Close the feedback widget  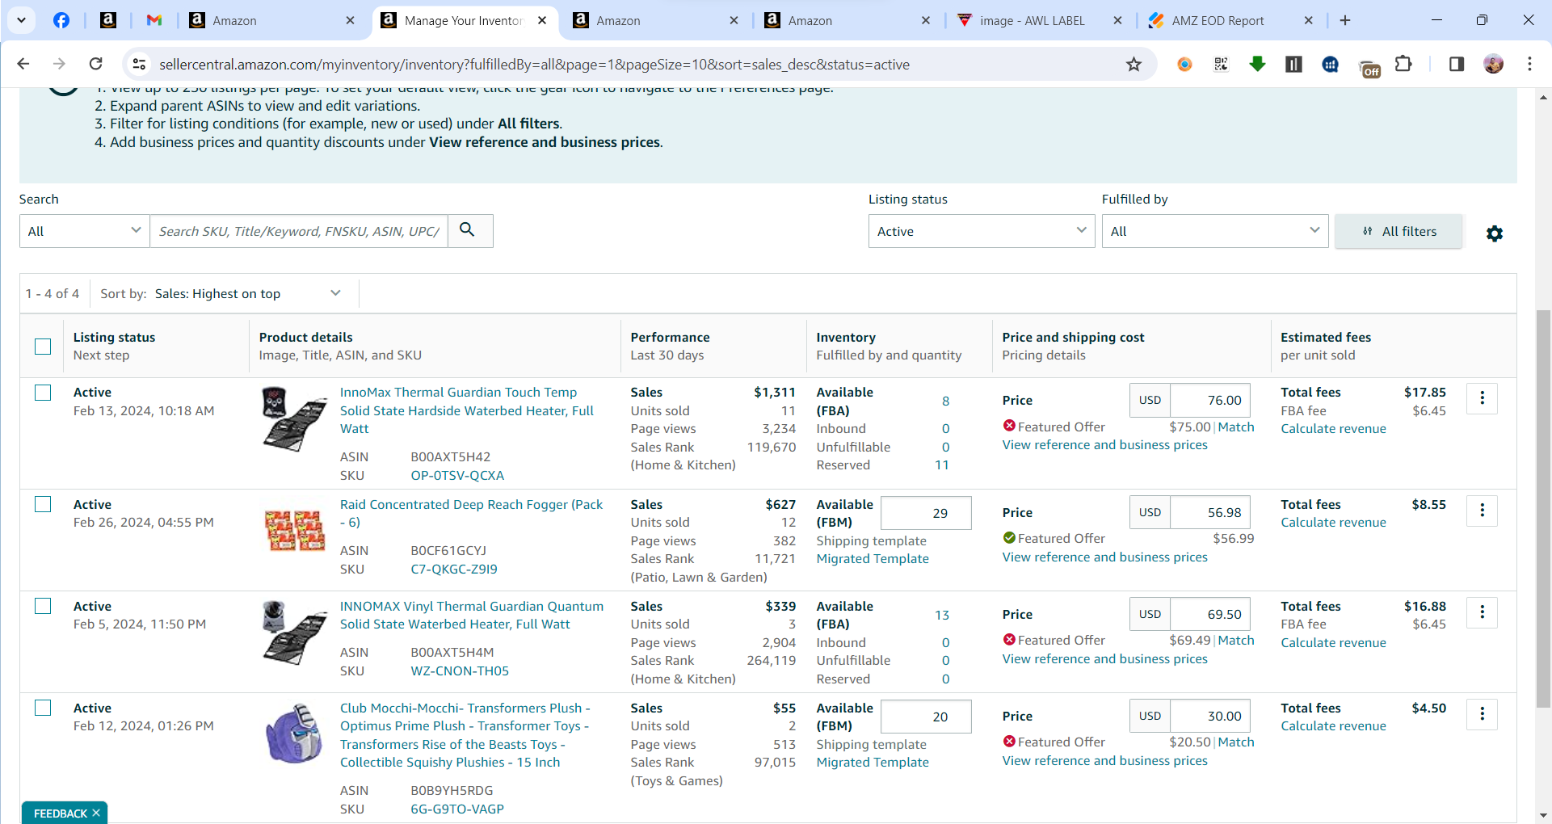(96, 813)
